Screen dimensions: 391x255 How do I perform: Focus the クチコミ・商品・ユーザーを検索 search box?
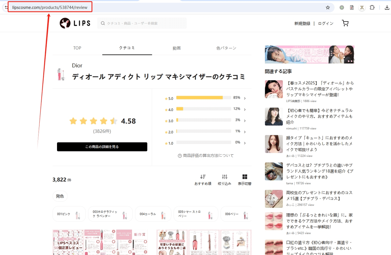click(142, 23)
